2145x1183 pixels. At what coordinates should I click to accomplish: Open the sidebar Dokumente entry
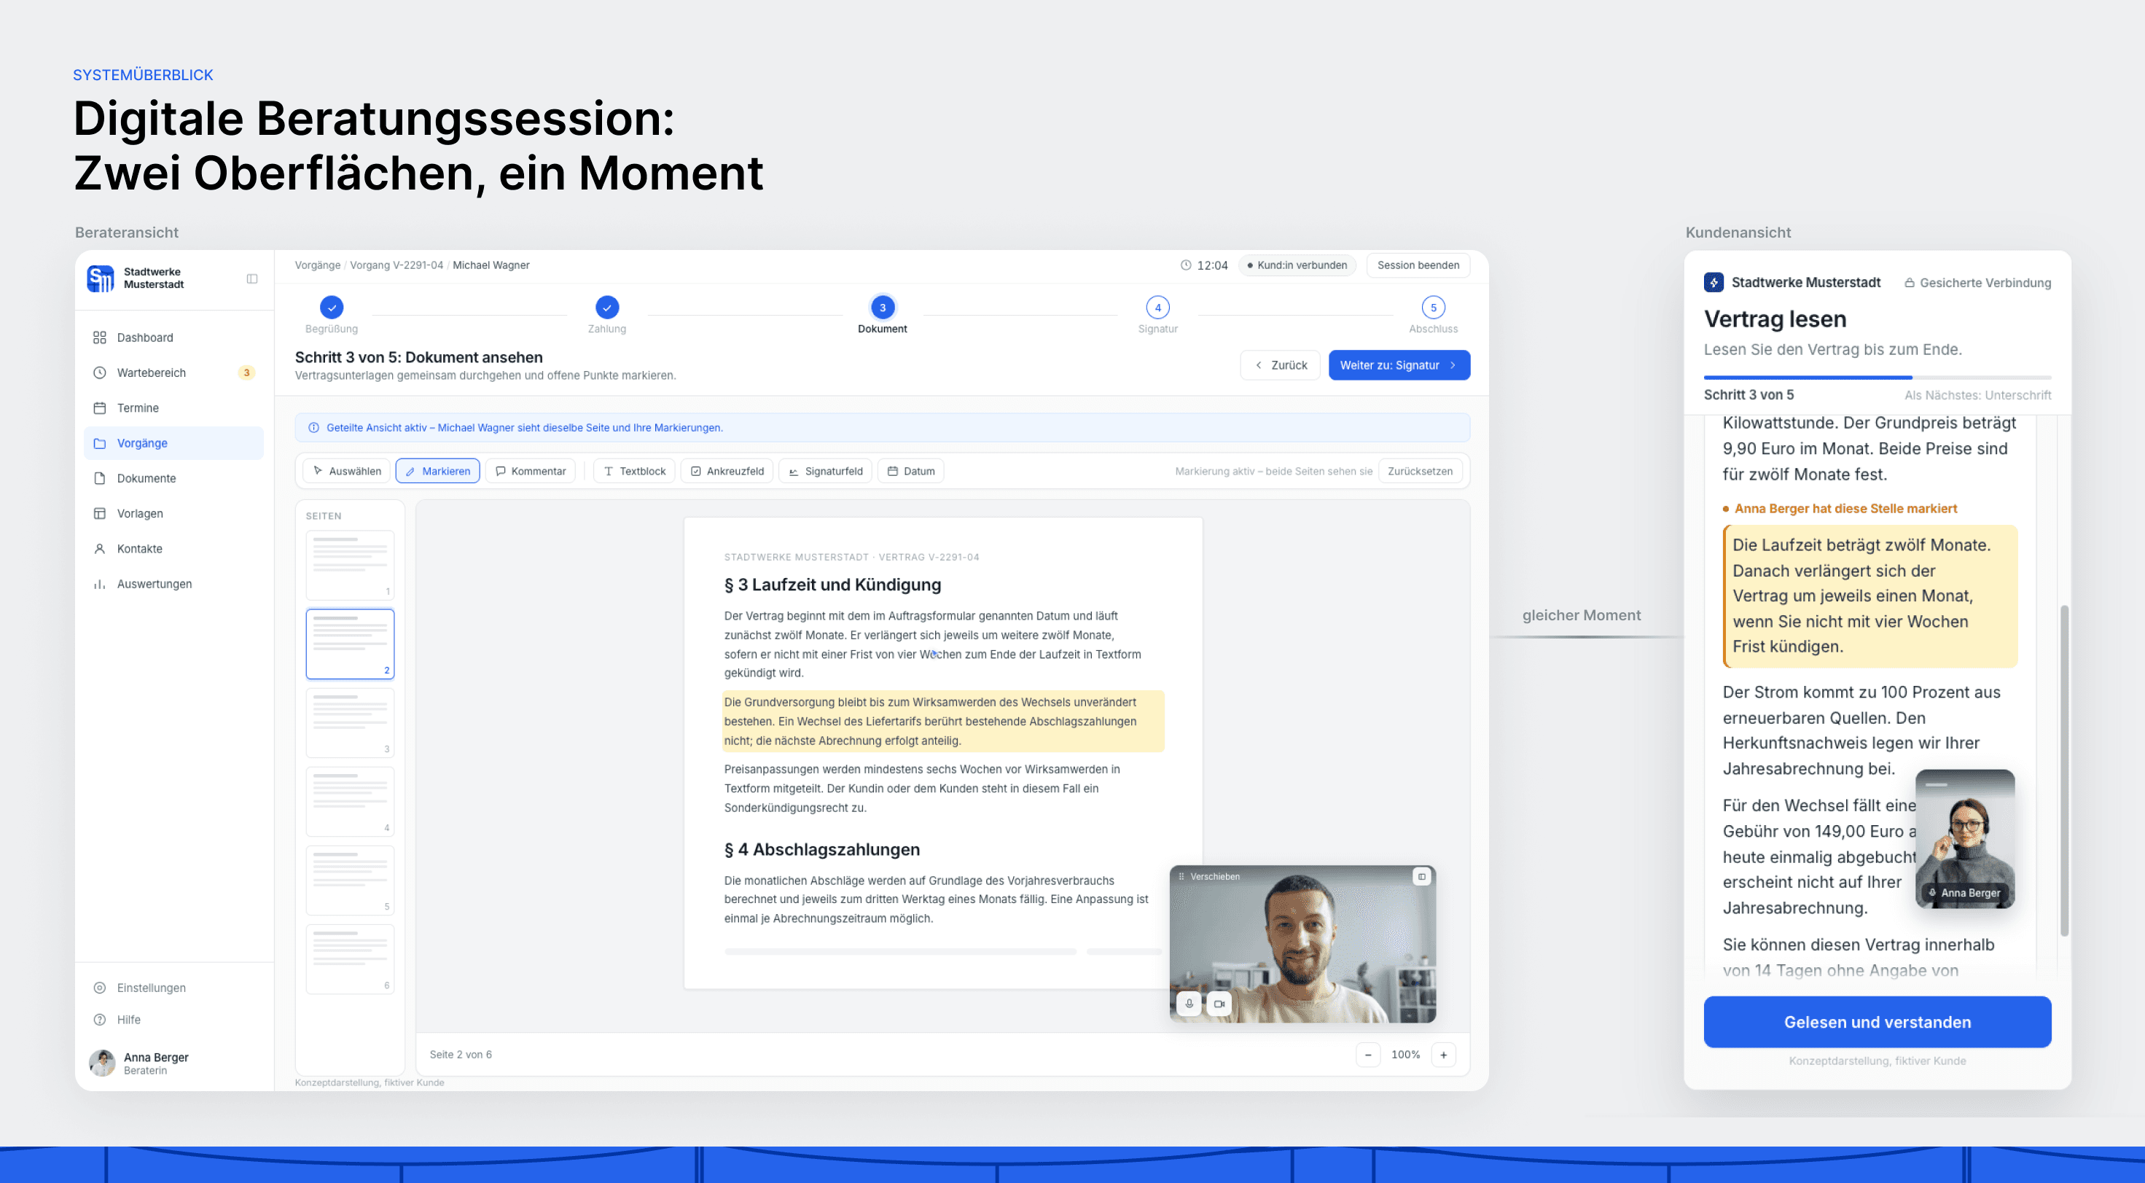173,478
